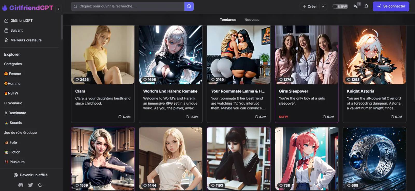Select the Tendance tab
The image size is (415, 191).
pos(228,20)
